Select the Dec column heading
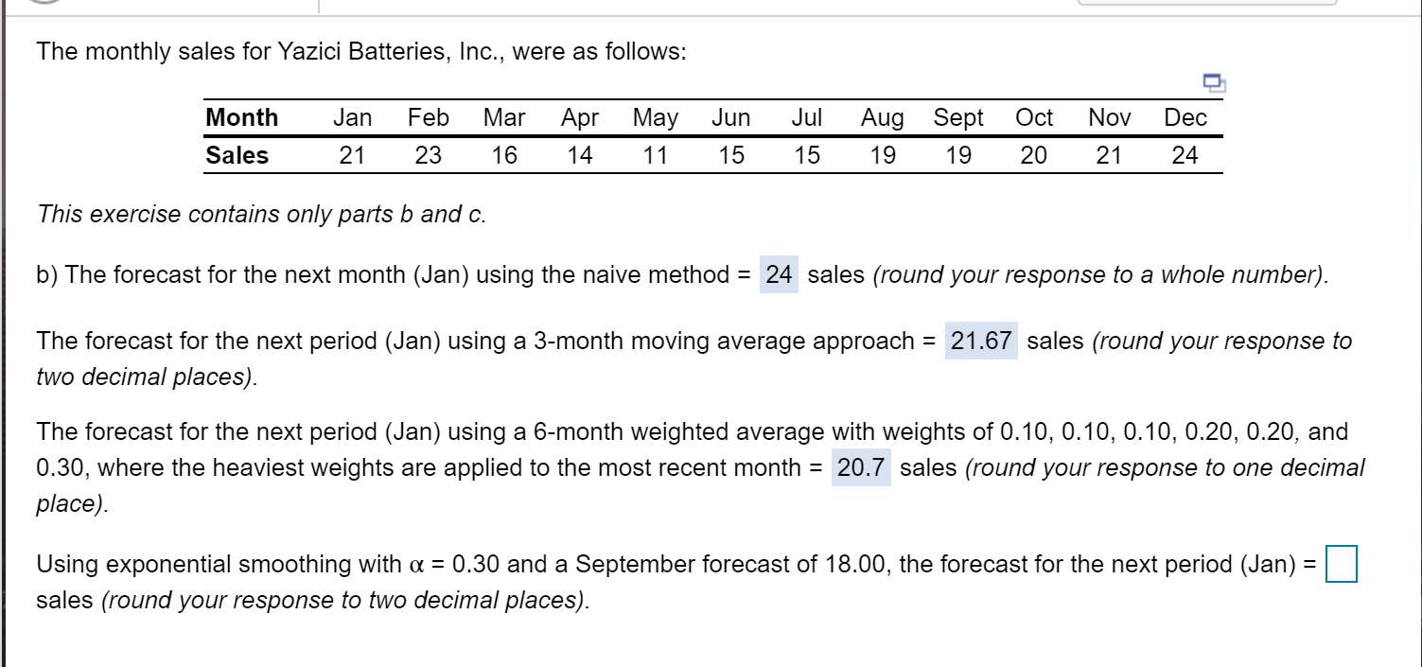The width and height of the screenshot is (1422, 667). click(x=1185, y=117)
